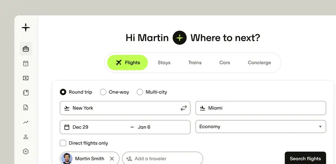Expand the Economy cabin class dropdown
The image size is (336, 164).
click(261, 127)
